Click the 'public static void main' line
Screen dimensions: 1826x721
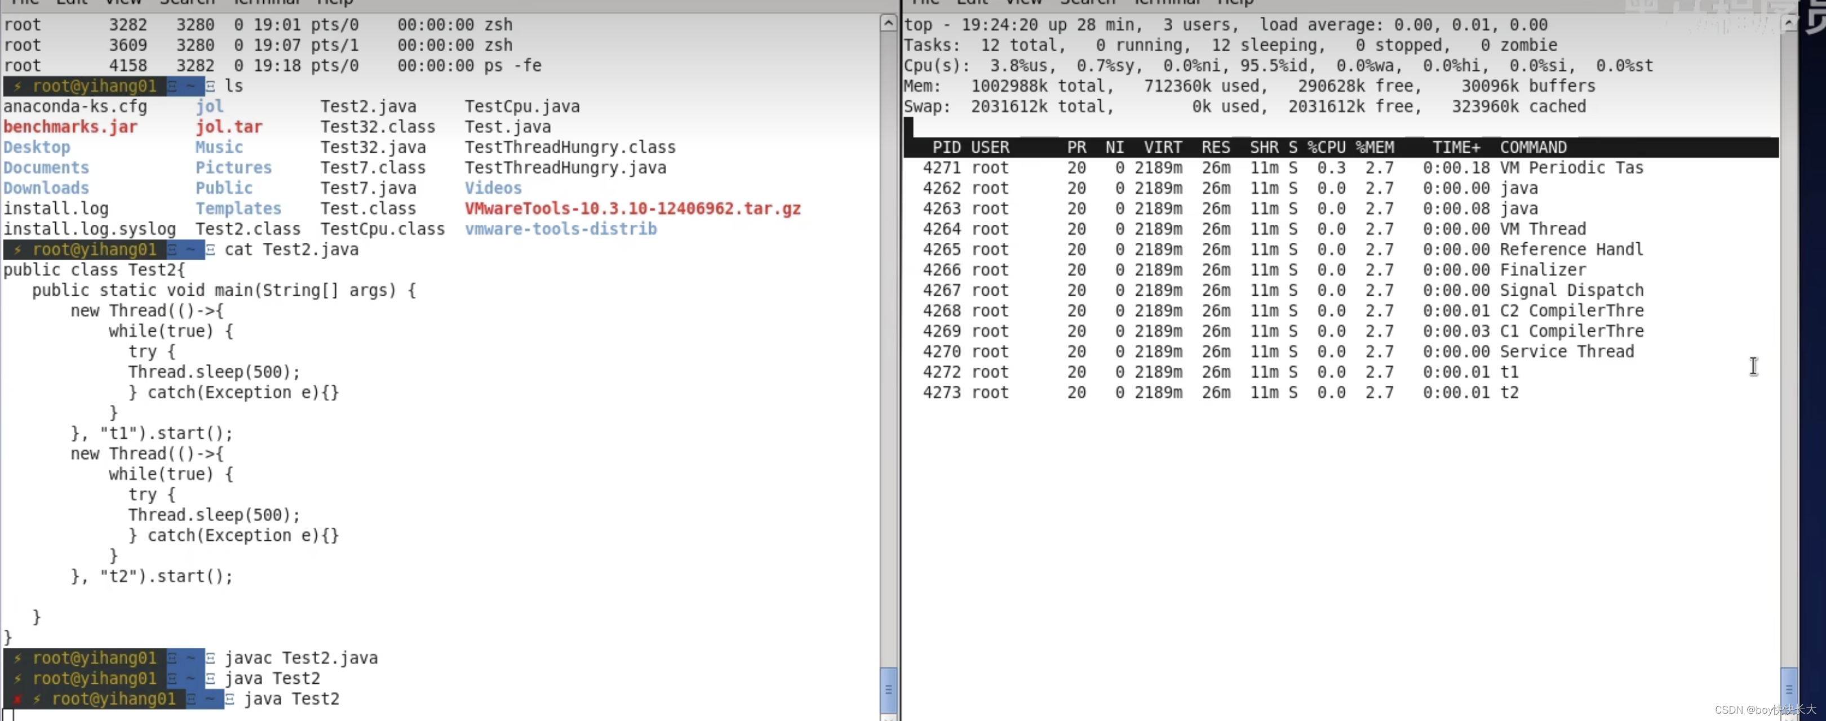tap(224, 291)
